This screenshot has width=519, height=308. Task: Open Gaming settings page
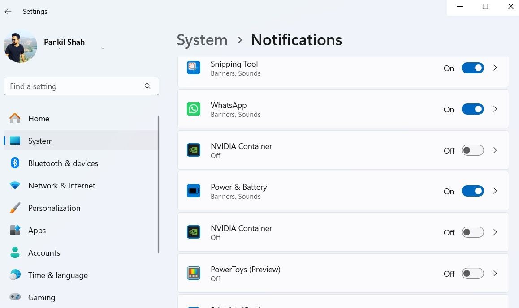point(80,298)
